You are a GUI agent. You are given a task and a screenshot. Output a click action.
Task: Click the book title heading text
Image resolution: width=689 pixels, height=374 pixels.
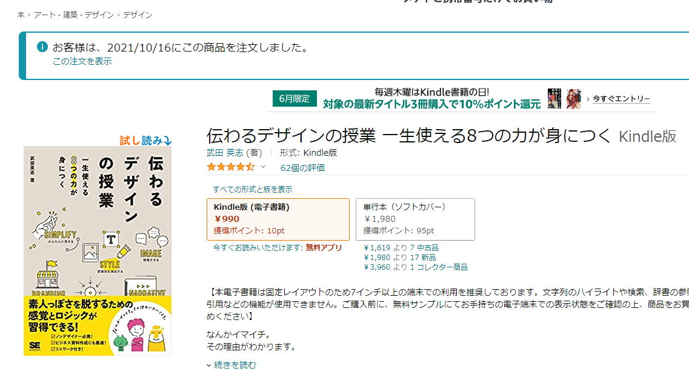(408, 136)
